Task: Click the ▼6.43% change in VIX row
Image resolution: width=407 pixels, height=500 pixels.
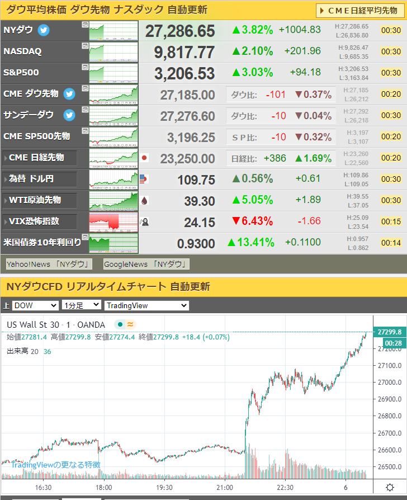Action: click(x=253, y=221)
